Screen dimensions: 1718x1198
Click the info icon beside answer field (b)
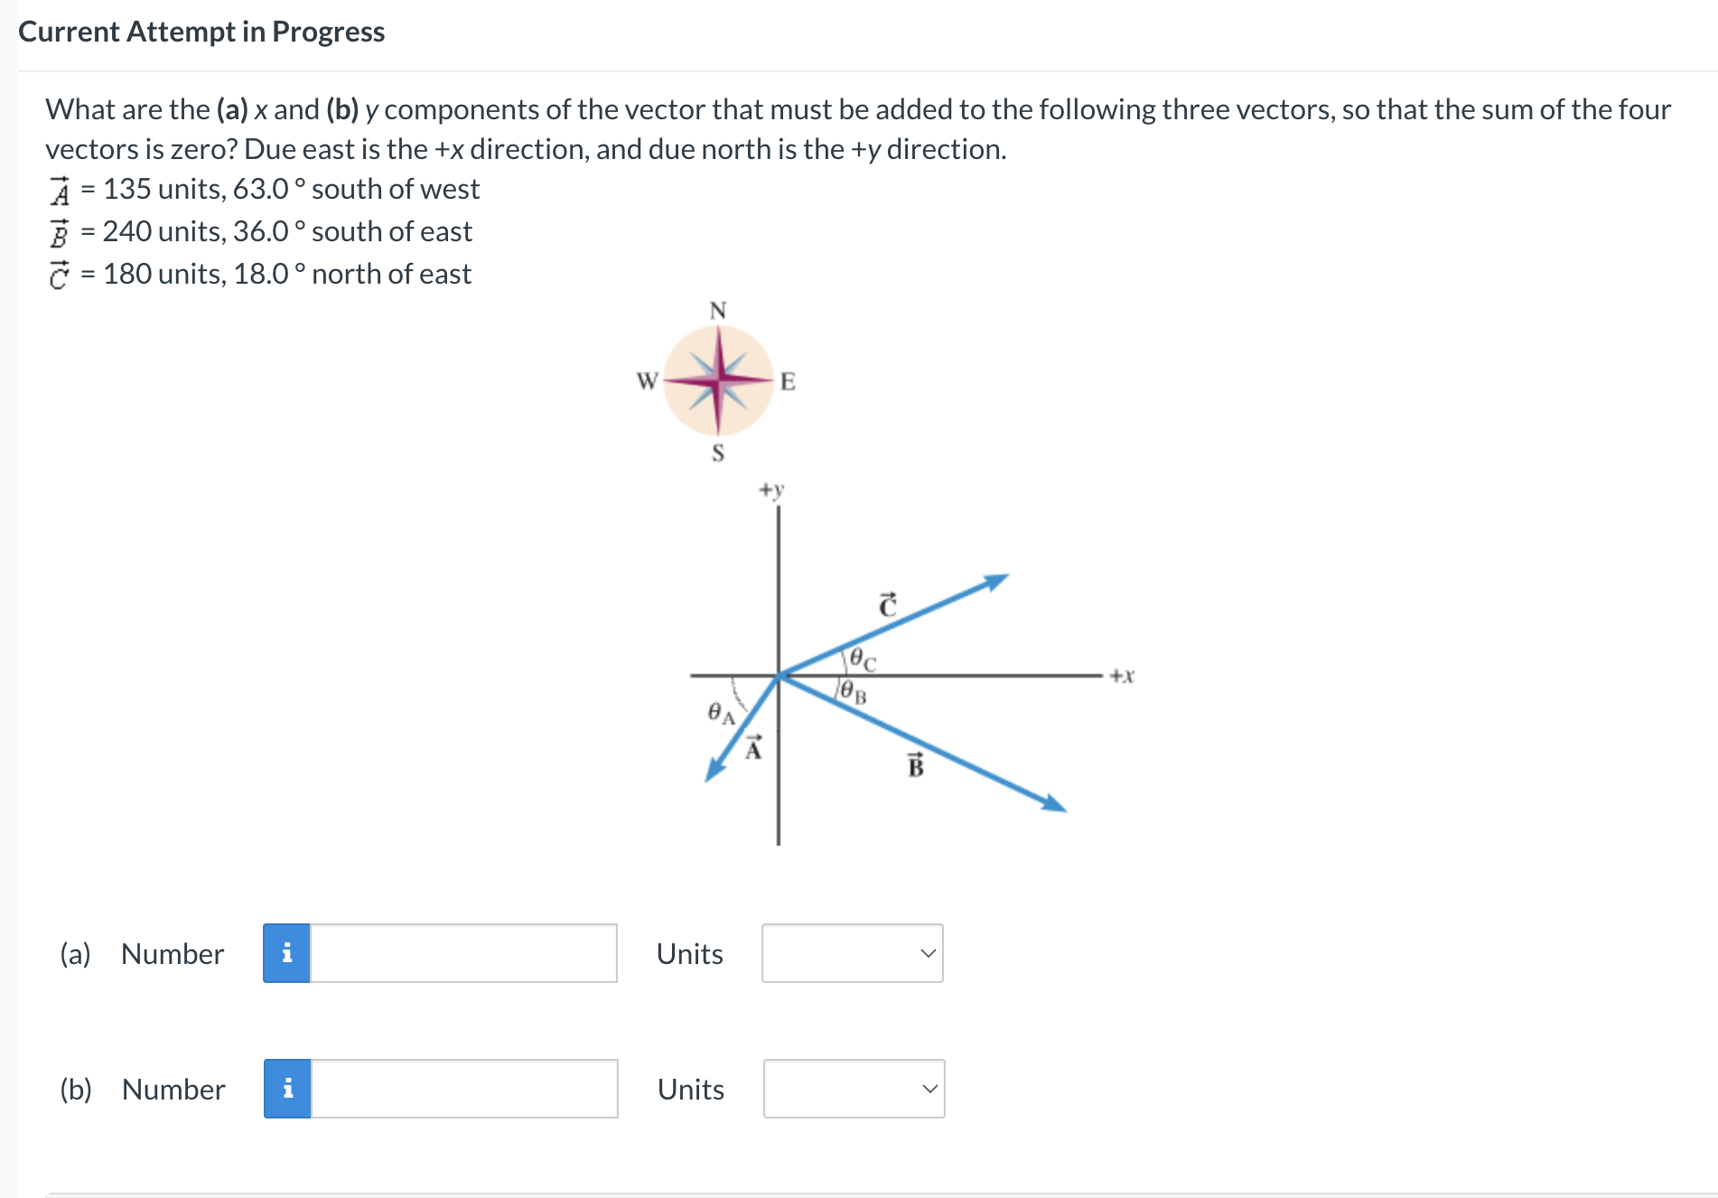[287, 1090]
